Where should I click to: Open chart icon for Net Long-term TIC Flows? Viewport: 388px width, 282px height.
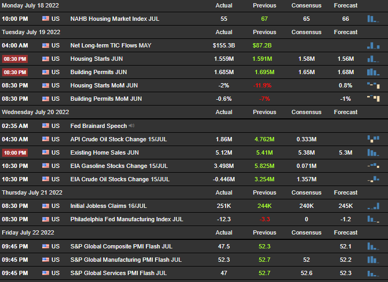(x=373, y=45)
